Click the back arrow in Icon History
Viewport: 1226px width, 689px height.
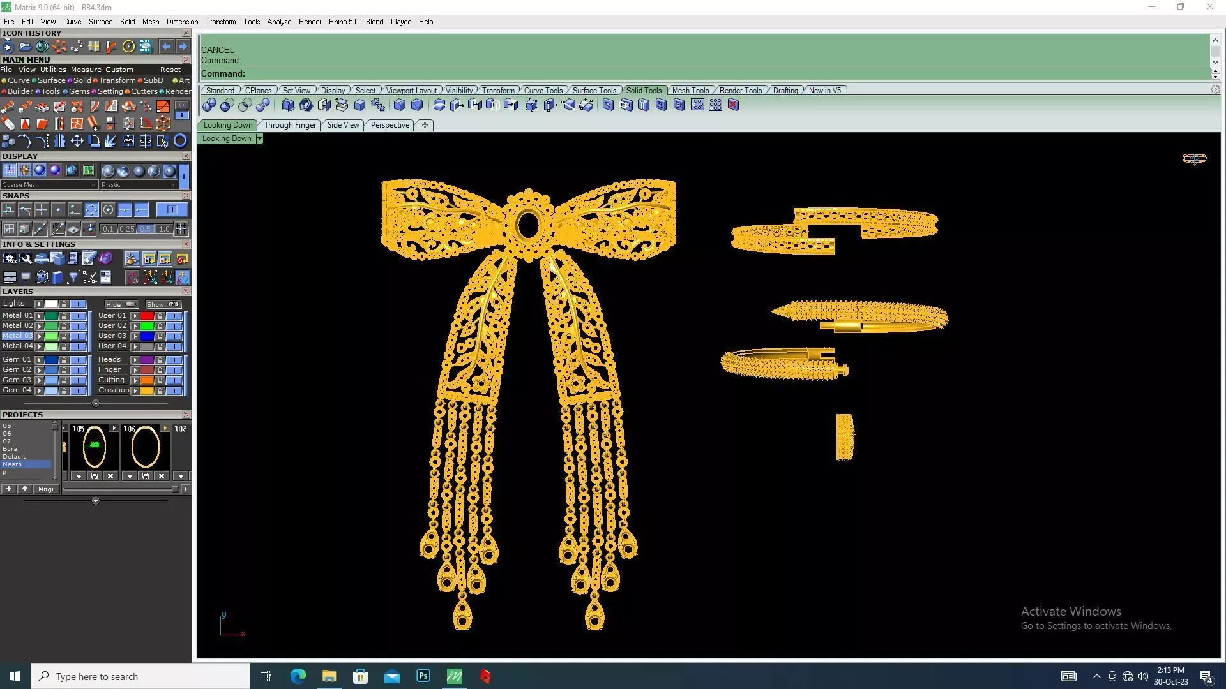166,47
